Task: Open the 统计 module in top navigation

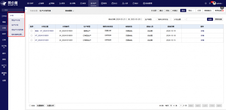Action: click(135, 3)
